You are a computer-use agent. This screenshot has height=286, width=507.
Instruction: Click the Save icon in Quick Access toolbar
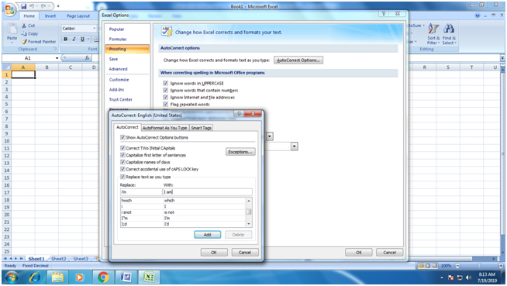[23, 6]
